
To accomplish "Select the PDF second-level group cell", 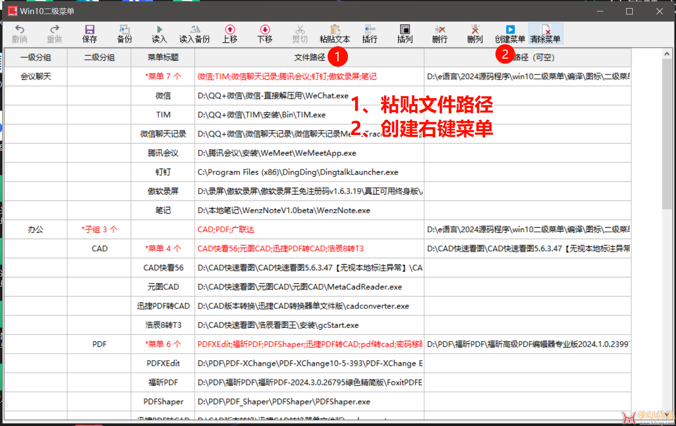I will coord(99,344).
